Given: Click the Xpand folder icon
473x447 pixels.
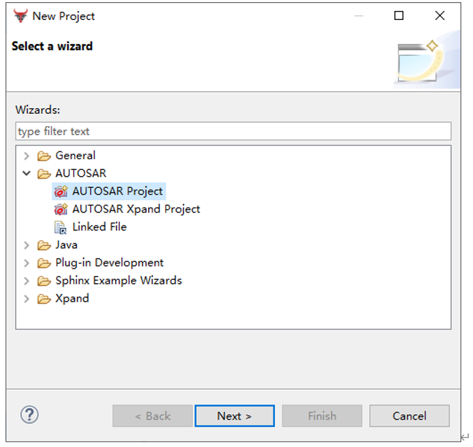Looking at the screenshot, I should (x=44, y=299).
